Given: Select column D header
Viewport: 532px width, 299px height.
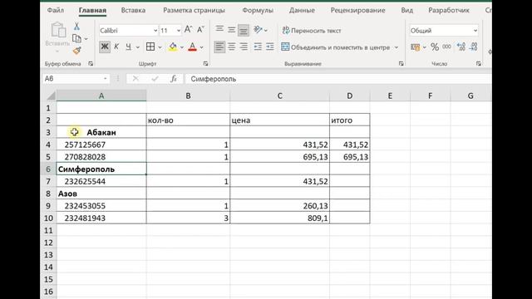Looking at the screenshot, I should [349, 96].
